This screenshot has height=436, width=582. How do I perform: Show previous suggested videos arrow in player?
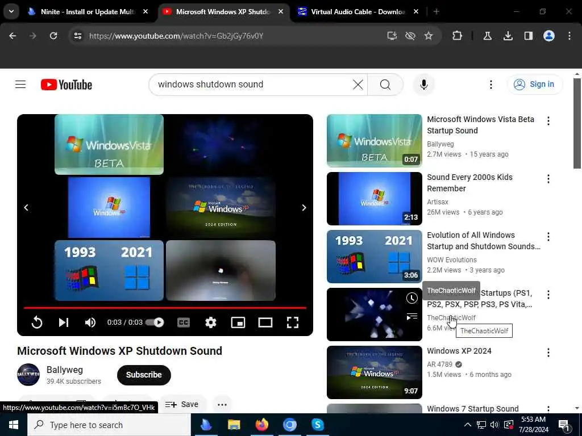click(26, 208)
